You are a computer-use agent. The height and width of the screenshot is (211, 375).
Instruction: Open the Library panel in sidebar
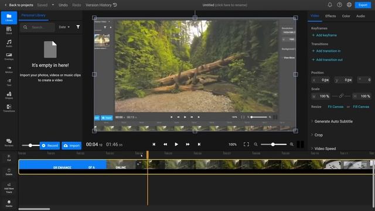click(9, 18)
